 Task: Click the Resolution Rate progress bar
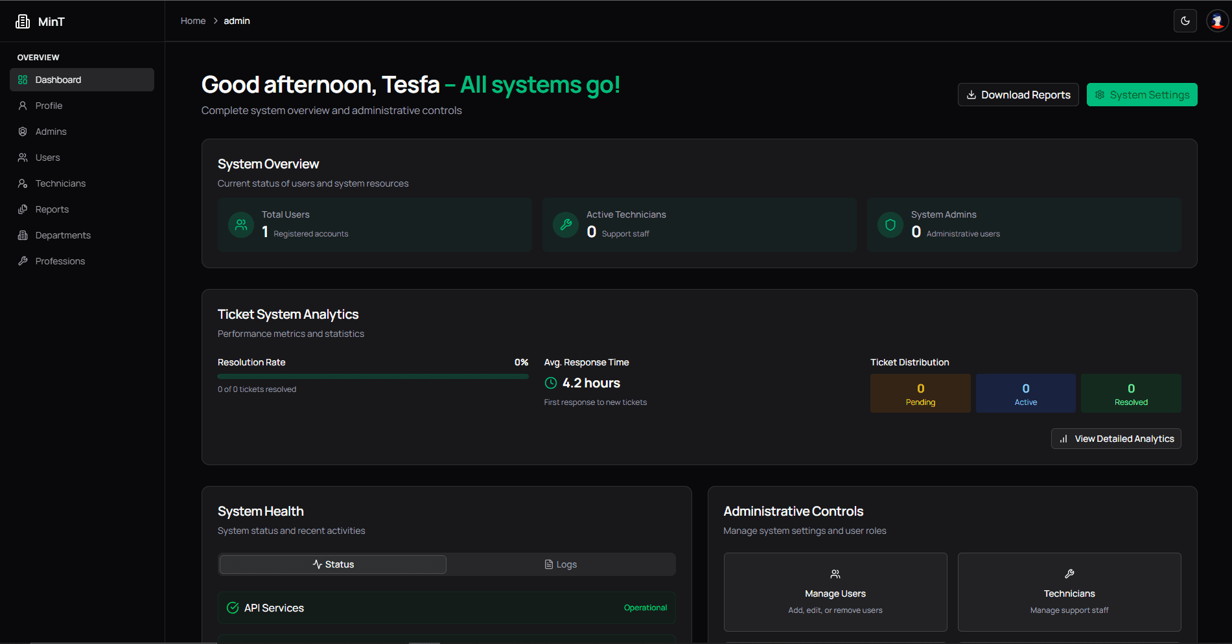(x=373, y=376)
